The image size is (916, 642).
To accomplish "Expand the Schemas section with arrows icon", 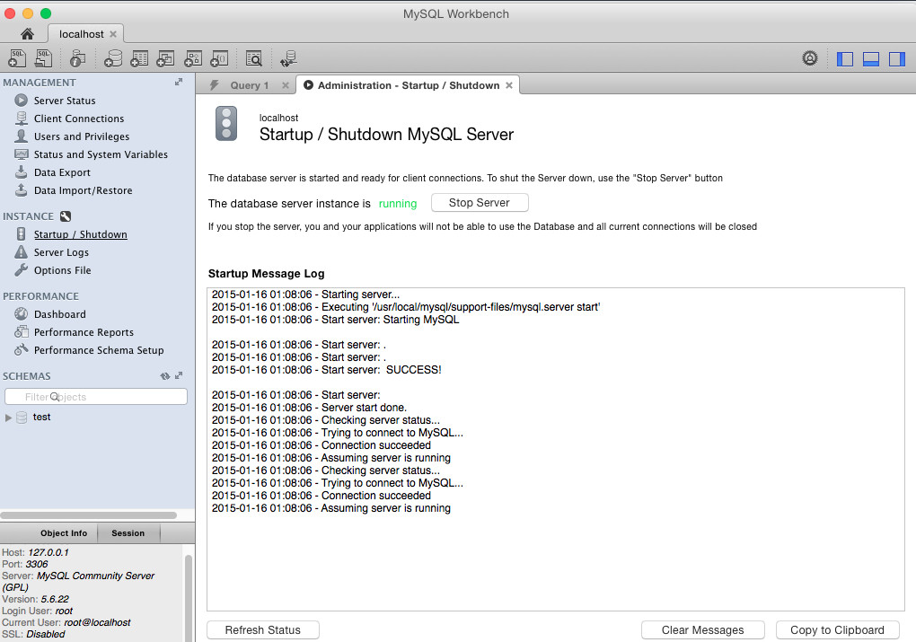I will [x=179, y=376].
